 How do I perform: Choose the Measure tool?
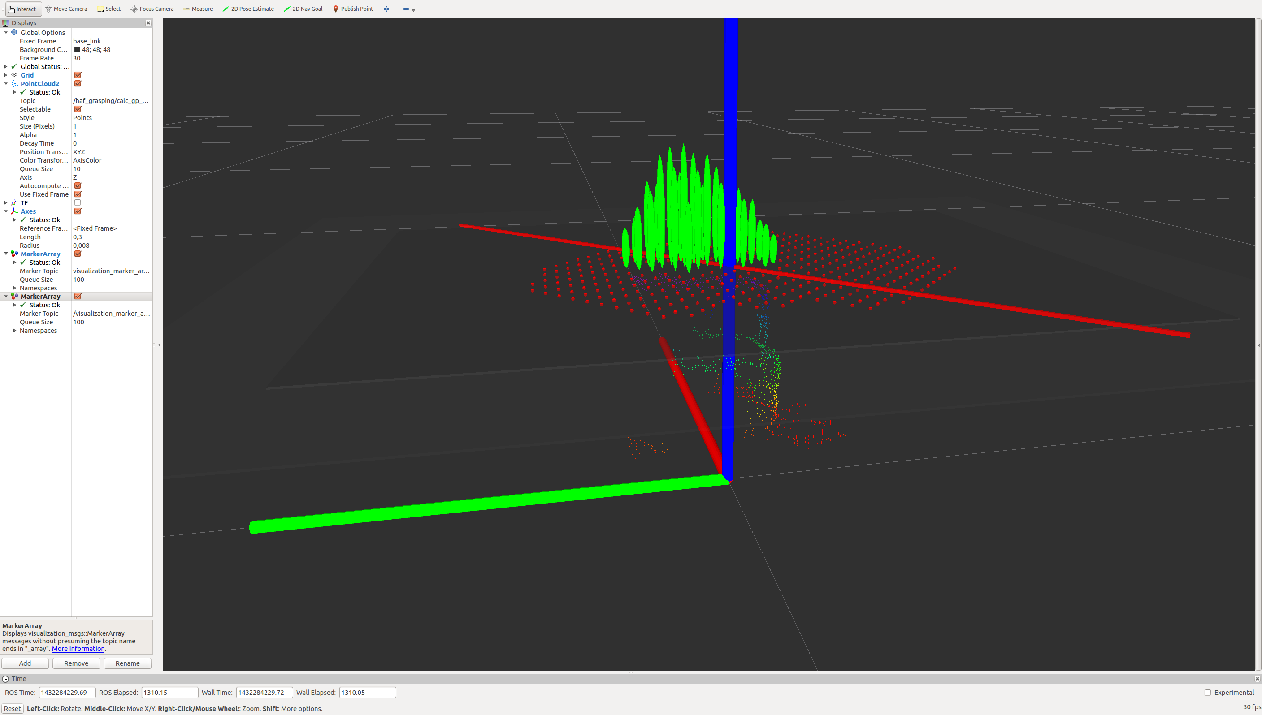198,9
